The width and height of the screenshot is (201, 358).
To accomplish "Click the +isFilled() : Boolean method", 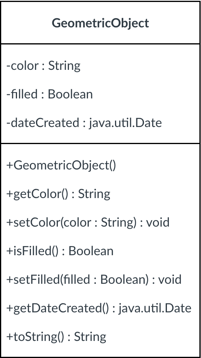I will pos(60,251).
